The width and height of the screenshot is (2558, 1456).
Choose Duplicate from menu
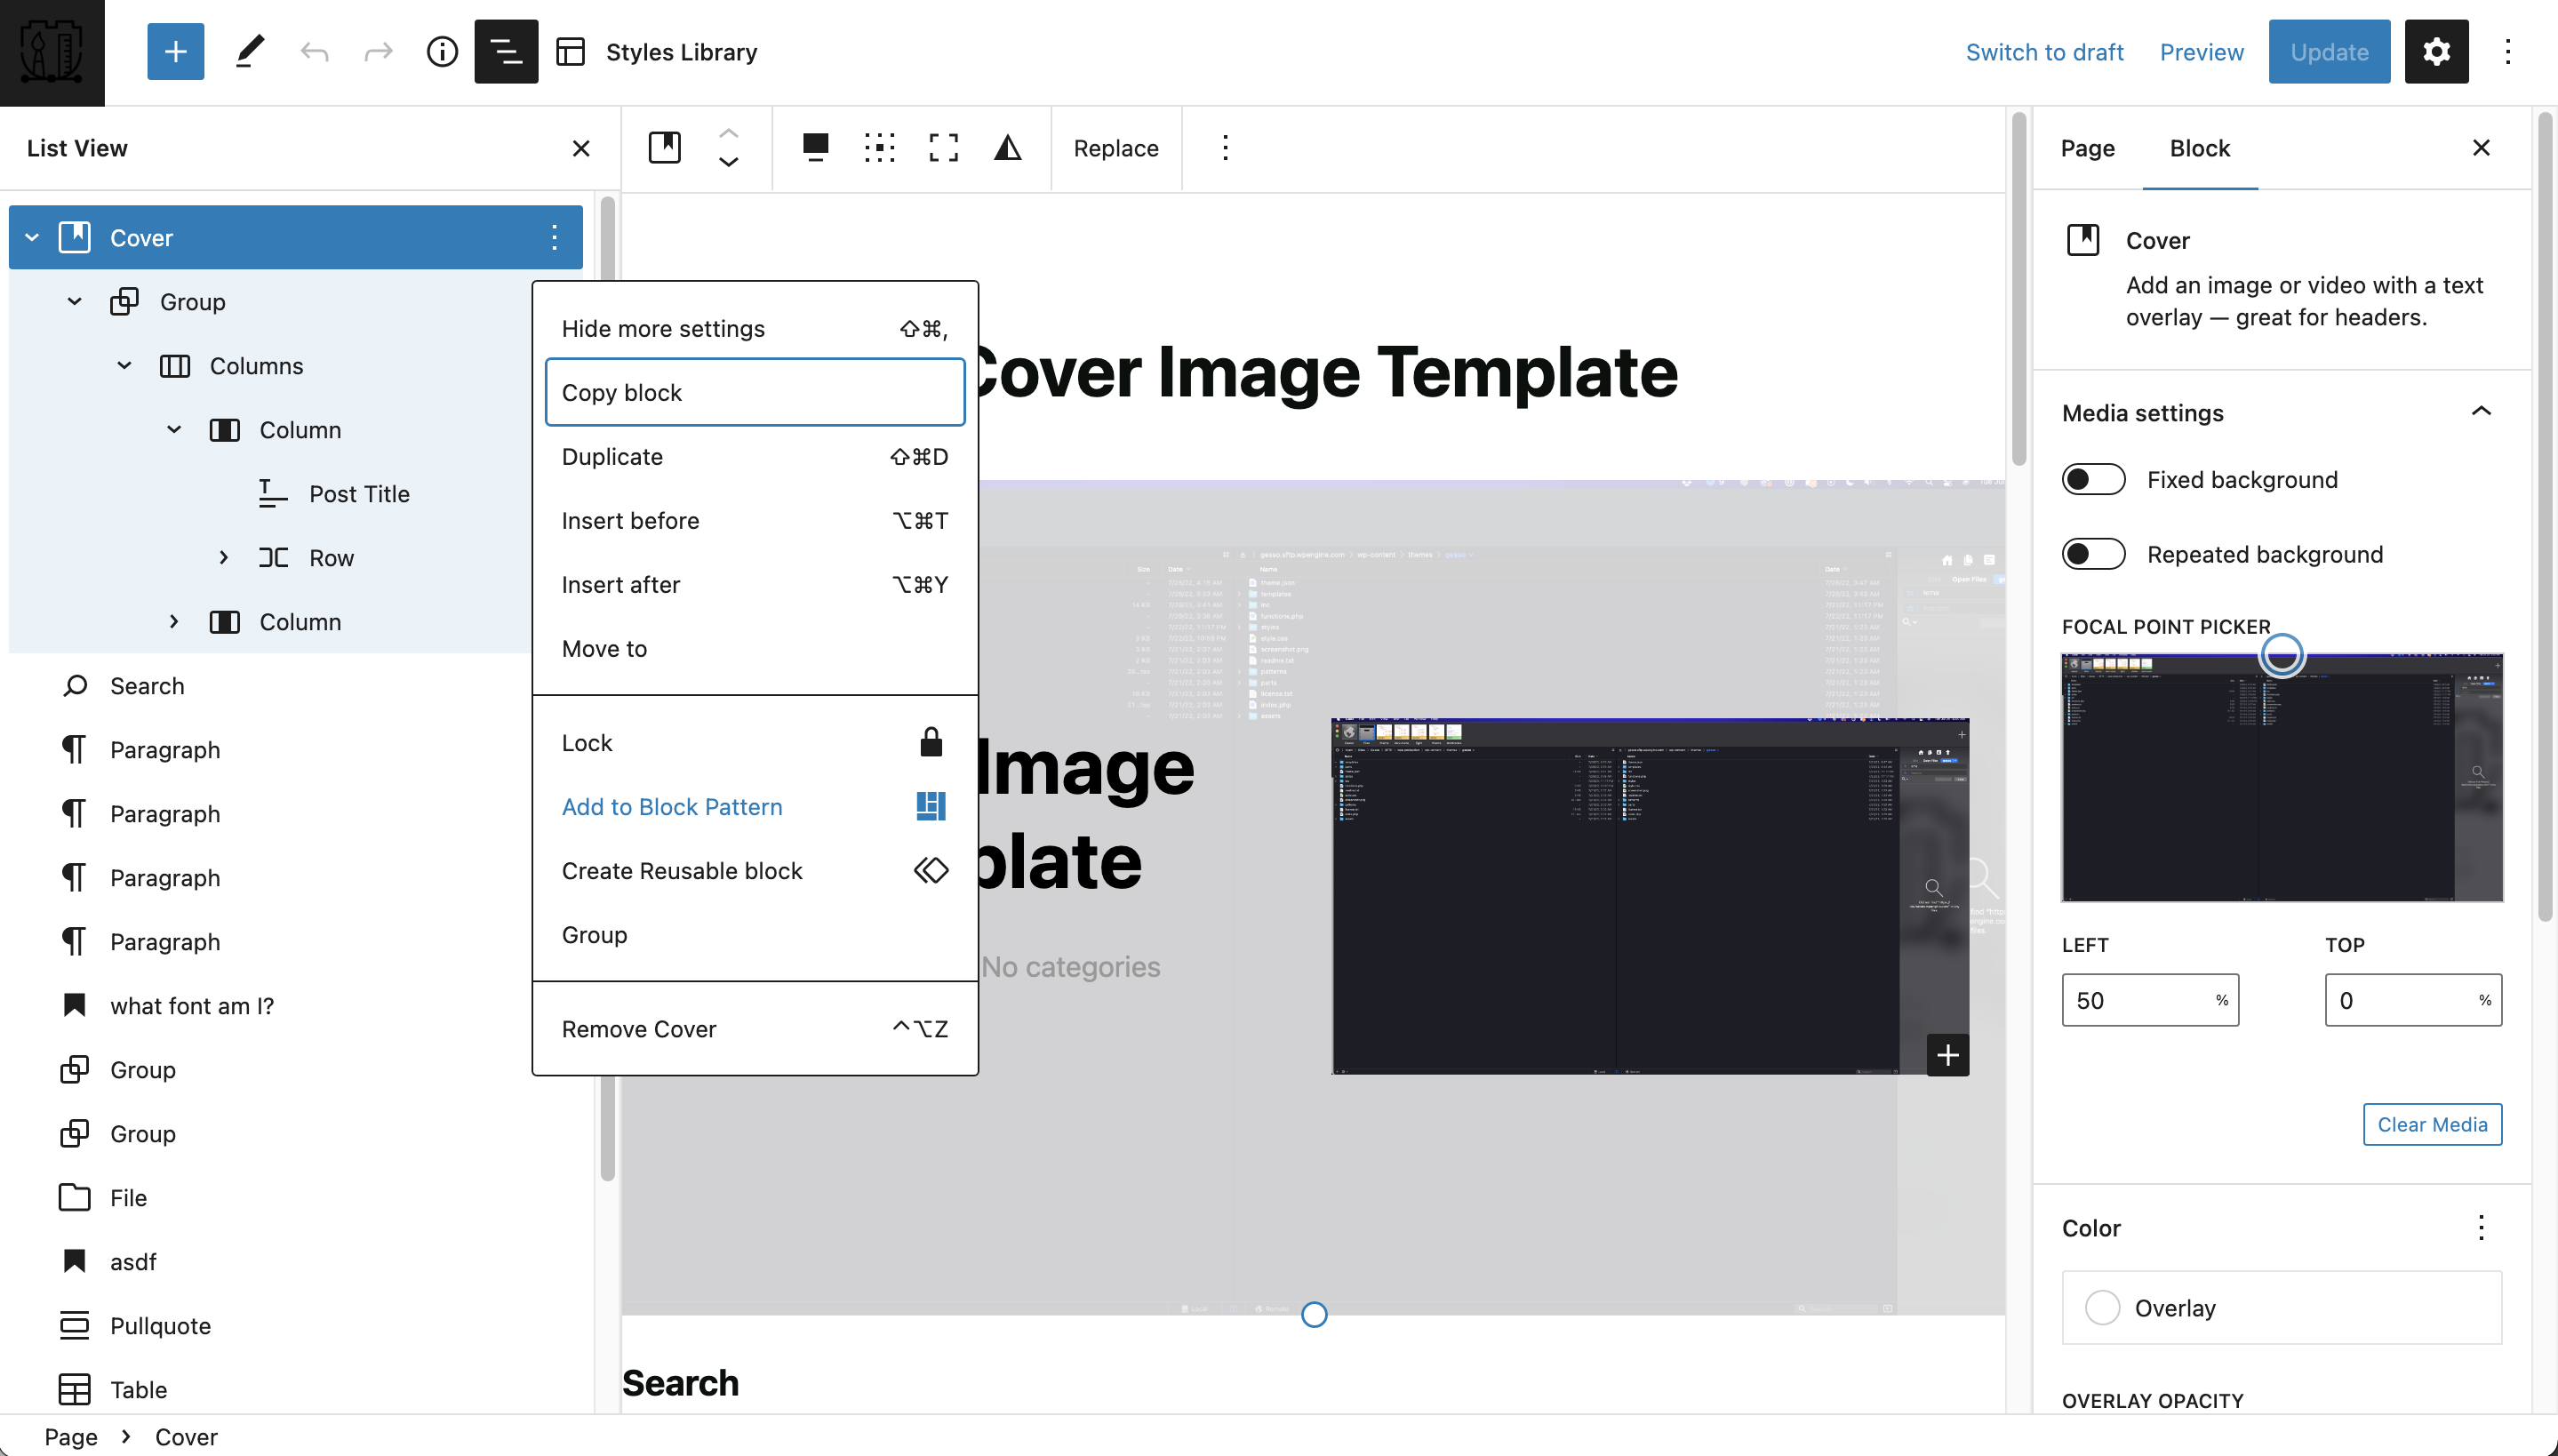[755, 456]
